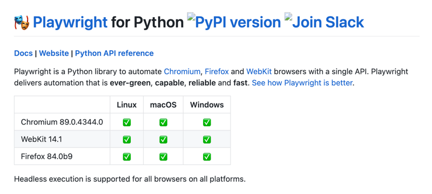Follow the Firefox link in description
432x194 pixels.
coord(217,72)
